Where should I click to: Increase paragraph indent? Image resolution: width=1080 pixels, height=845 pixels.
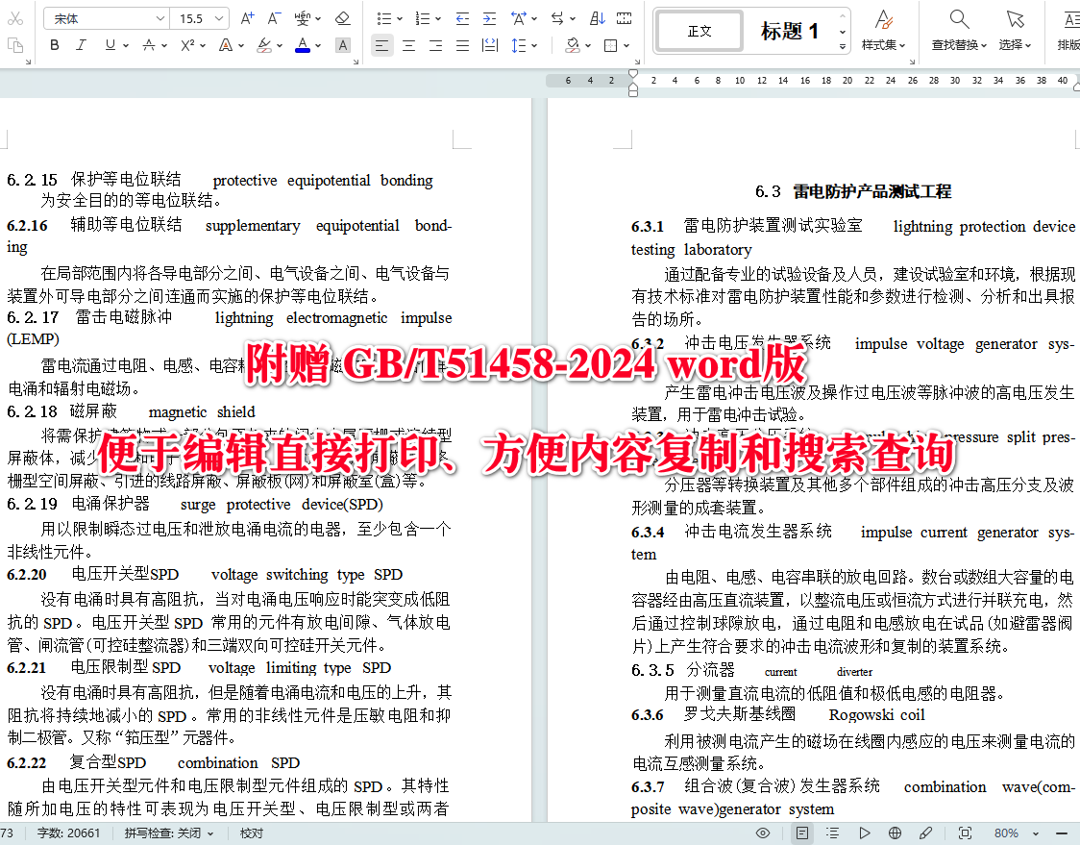pyautogui.click(x=489, y=18)
